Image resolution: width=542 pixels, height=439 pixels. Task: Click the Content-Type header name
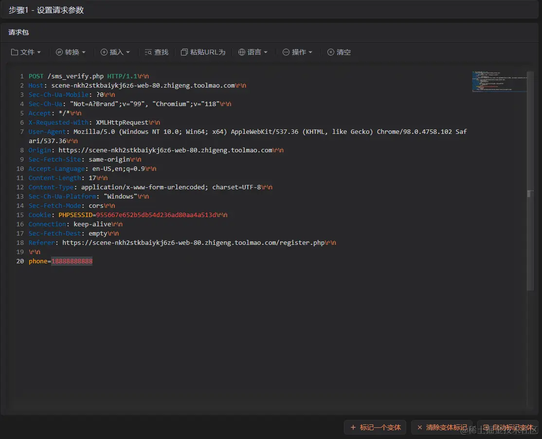point(51,187)
